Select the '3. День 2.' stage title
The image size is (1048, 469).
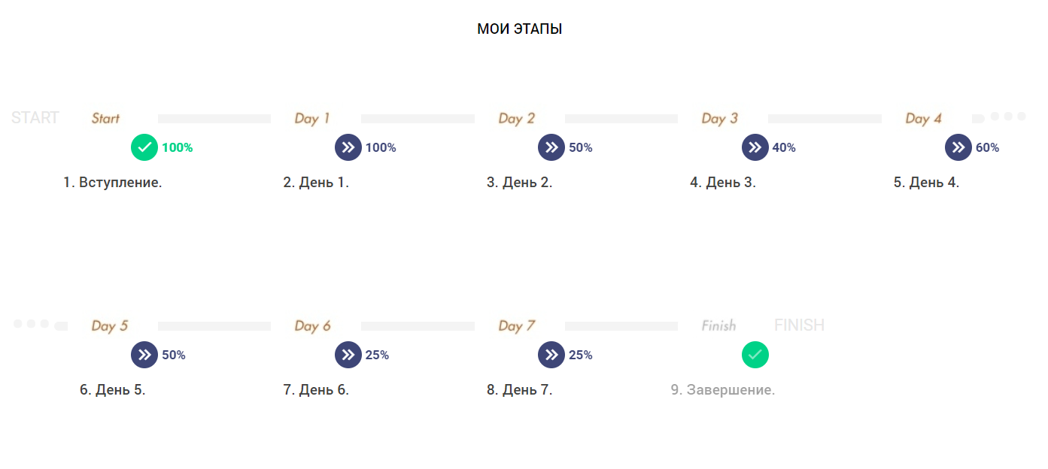520,183
